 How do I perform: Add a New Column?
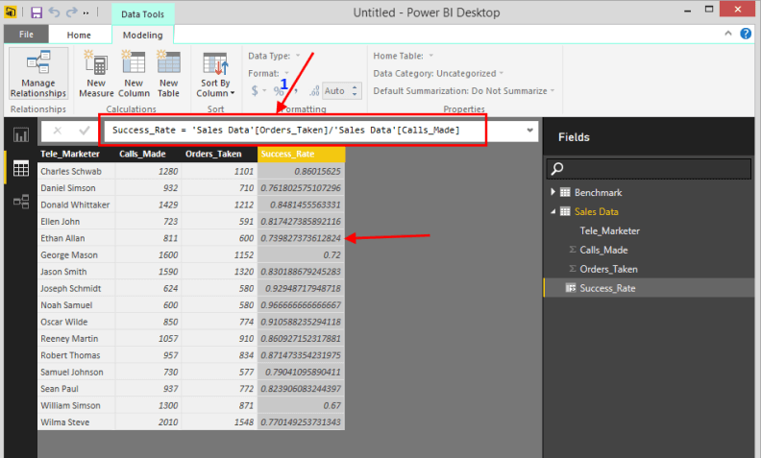coord(134,75)
